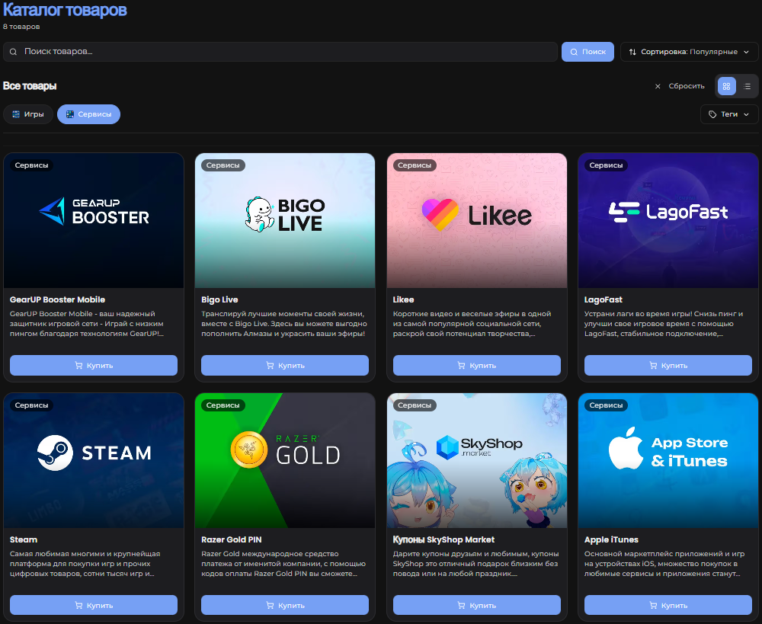Expand the Теги dropdown
The image size is (762, 624).
pos(729,114)
